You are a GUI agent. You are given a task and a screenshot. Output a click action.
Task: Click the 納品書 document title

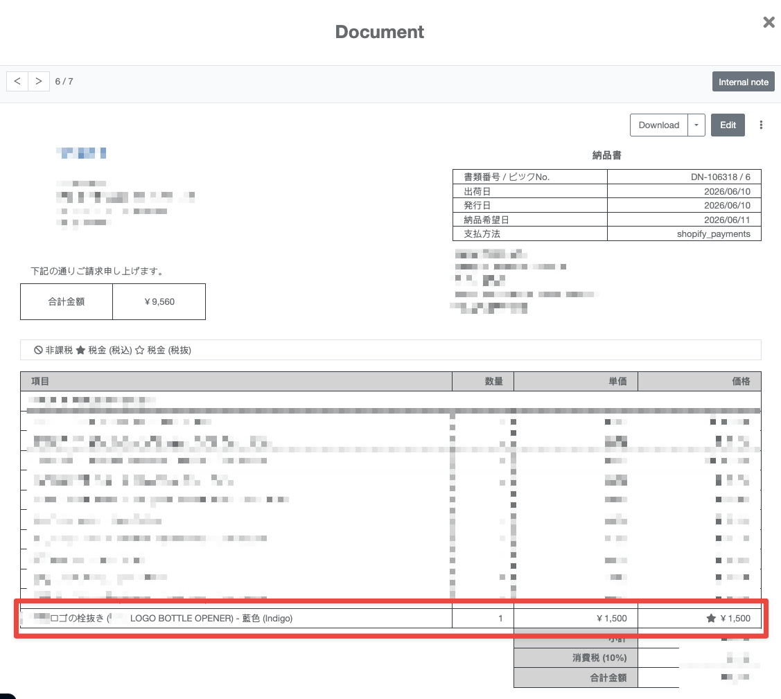(x=606, y=155)
